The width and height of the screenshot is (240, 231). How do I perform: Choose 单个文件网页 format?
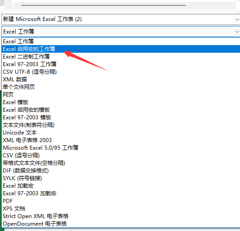121,87
